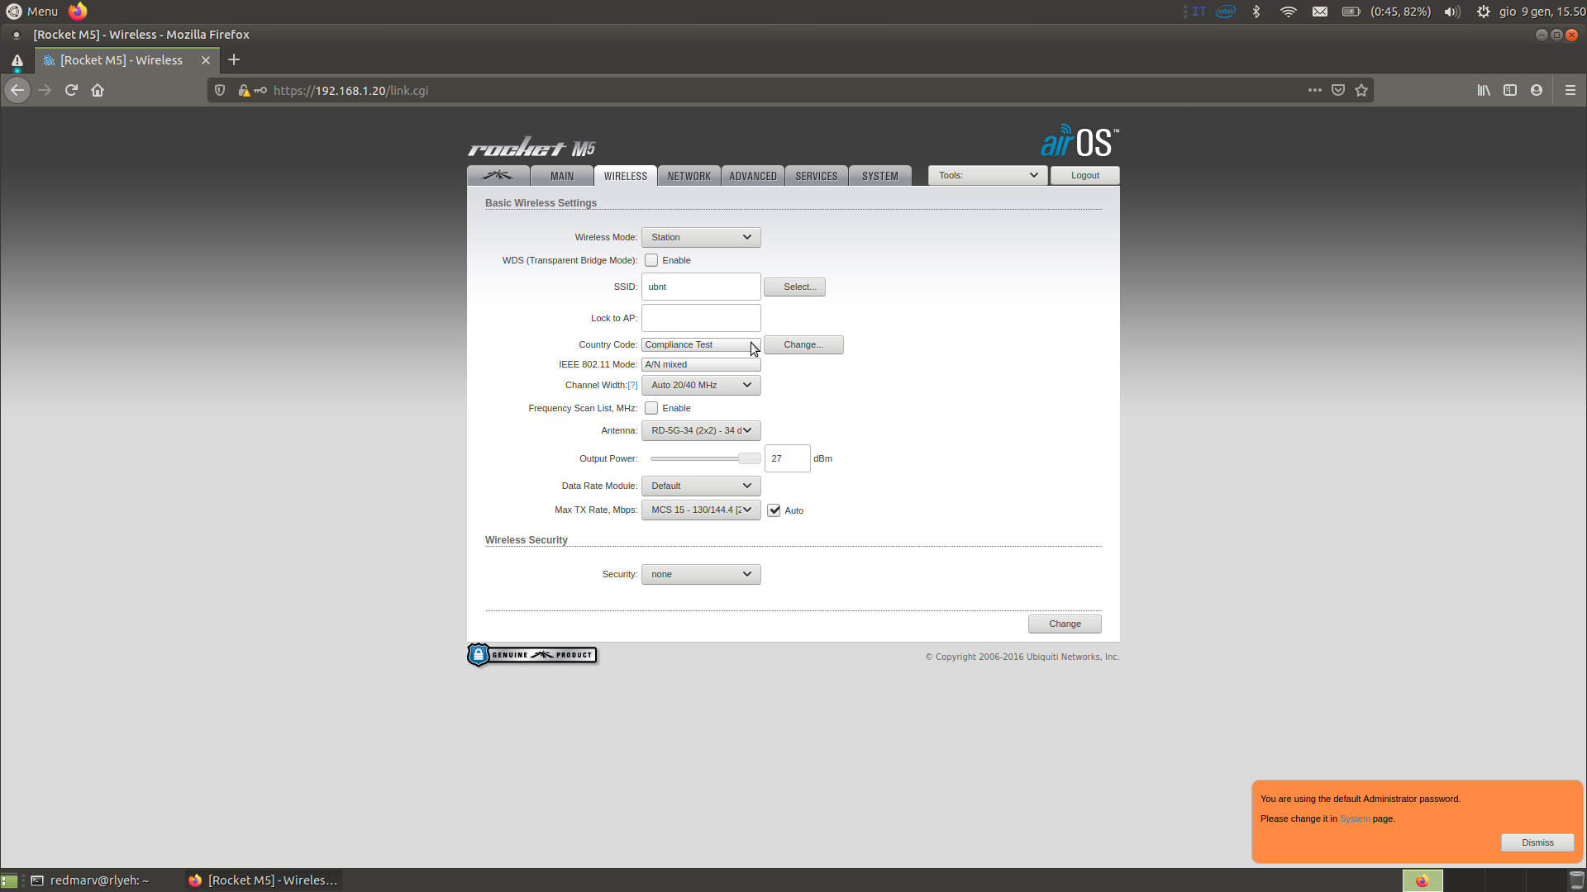Click the show desktop button in taskbar
This screenshot has width=1587, height=892.
coord(9,880)
